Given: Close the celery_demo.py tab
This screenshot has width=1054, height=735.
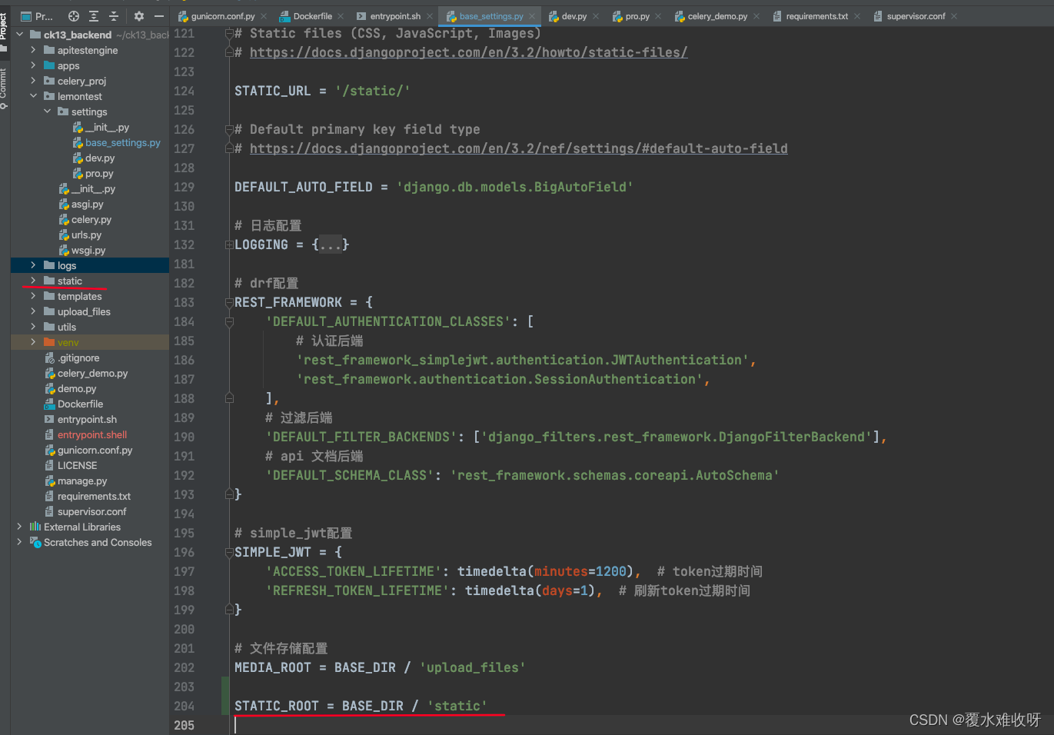Looking at the screenshot, I should pos(756,16).
